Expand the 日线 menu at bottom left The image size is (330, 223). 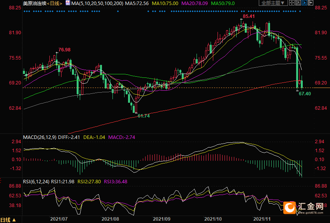tap(8, 220)
